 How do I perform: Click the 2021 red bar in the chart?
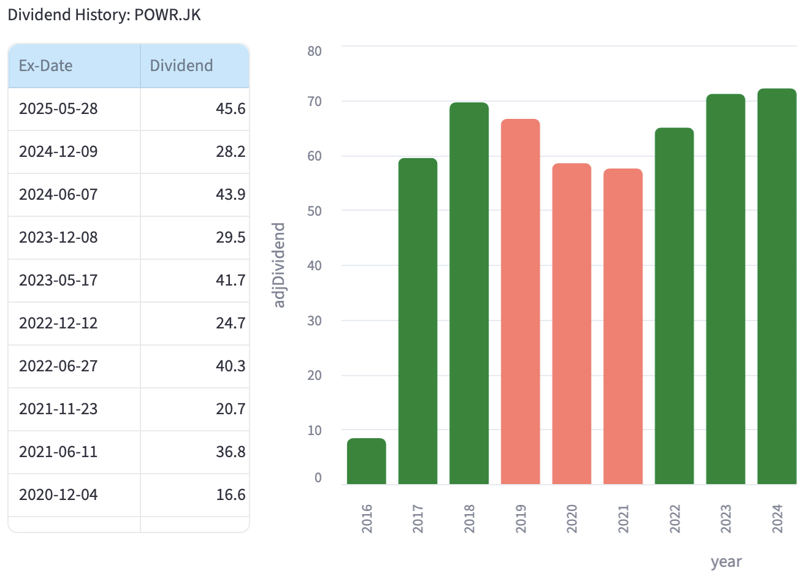click(623, 327)
